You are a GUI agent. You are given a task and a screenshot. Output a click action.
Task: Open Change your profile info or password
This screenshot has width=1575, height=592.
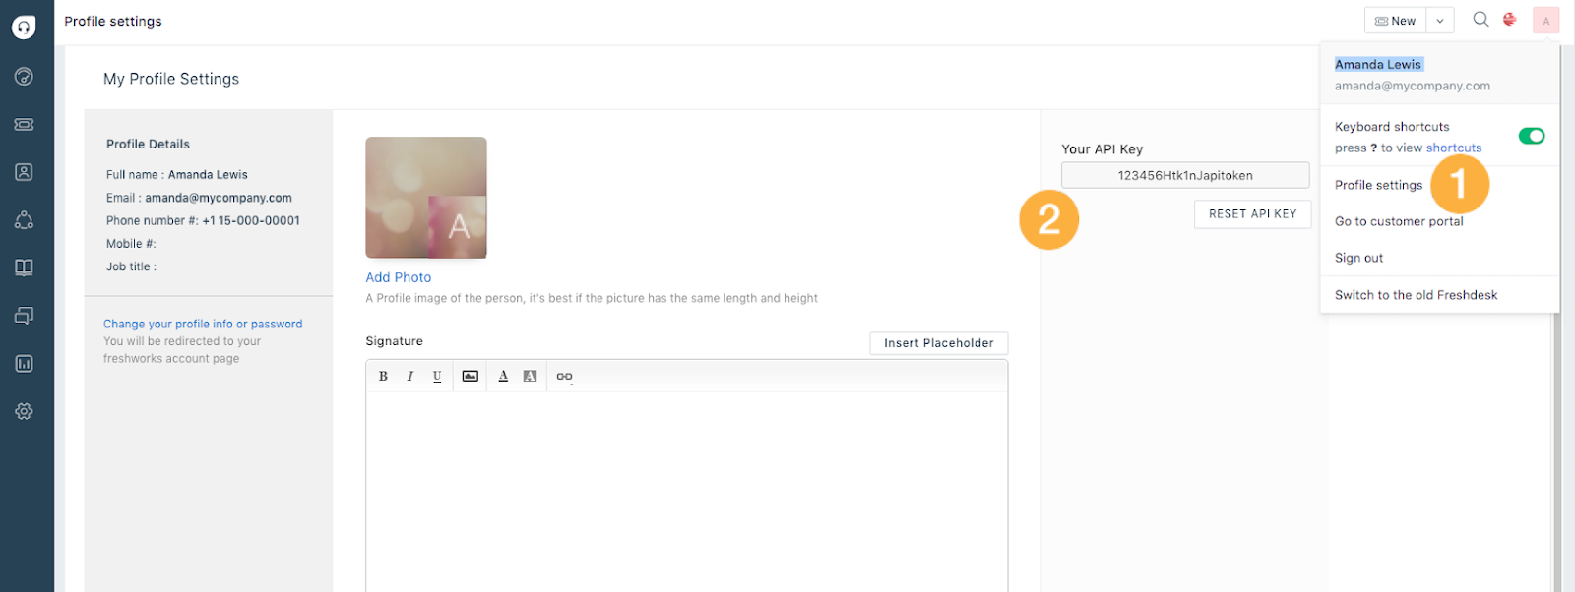(203, 324)
